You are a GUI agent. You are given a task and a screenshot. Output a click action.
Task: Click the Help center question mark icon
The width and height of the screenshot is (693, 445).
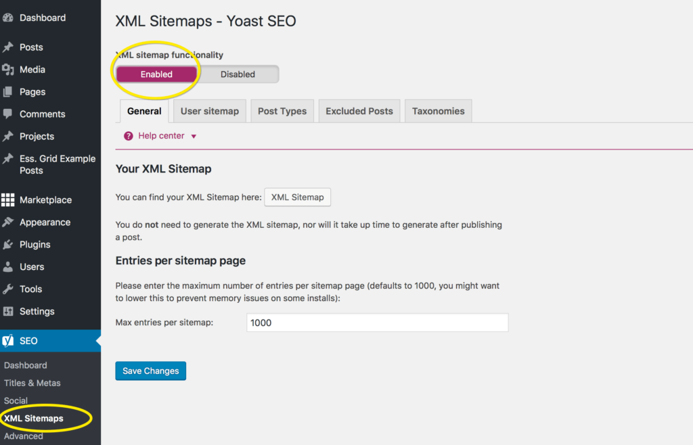[x=128, y=136]
